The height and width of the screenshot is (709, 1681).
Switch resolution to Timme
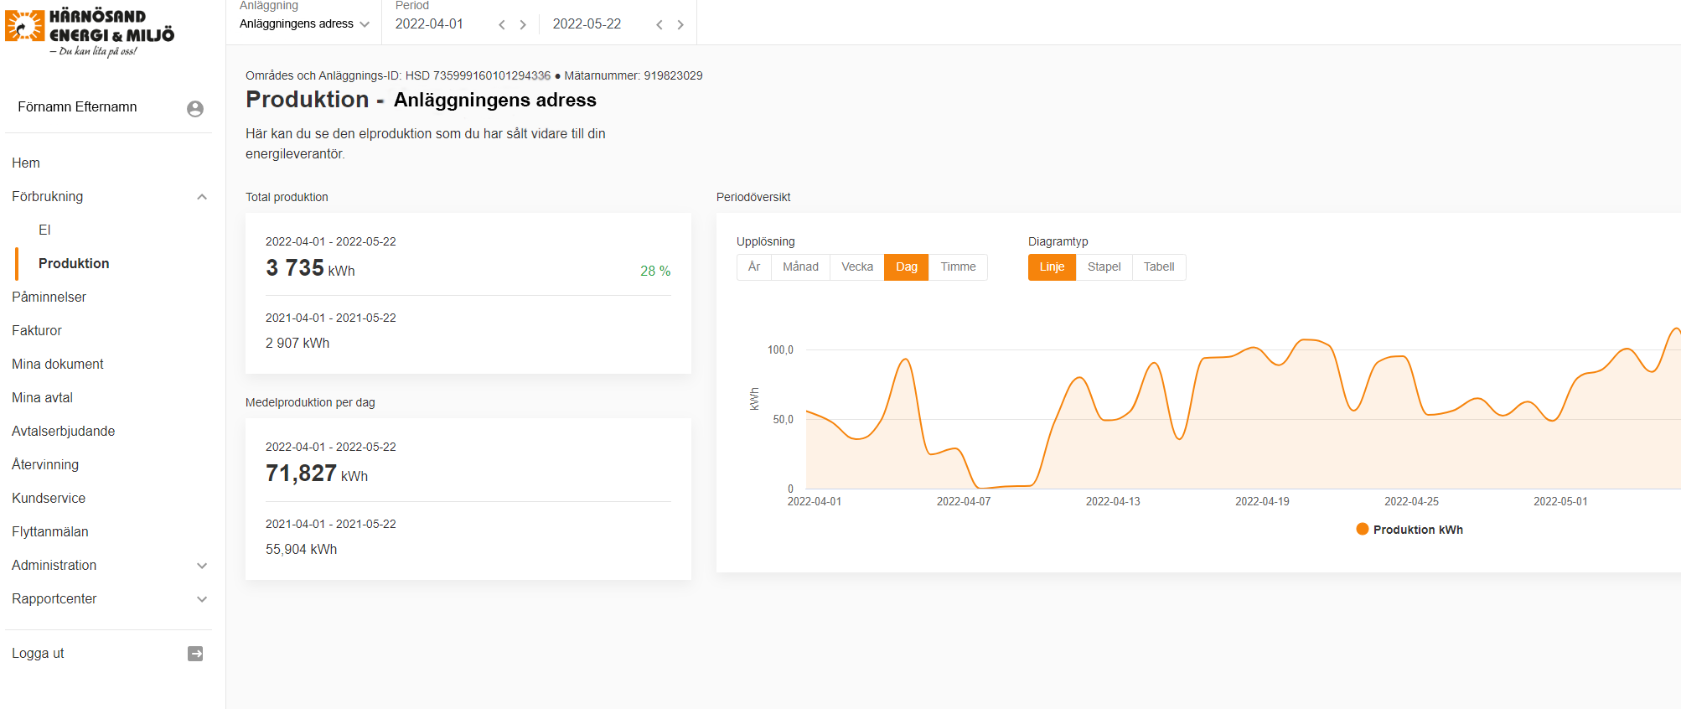point(958,267)
